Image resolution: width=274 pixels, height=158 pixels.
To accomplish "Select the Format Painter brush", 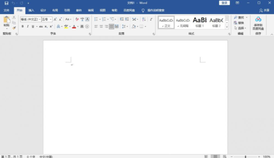I will click(x=14, y=27).
